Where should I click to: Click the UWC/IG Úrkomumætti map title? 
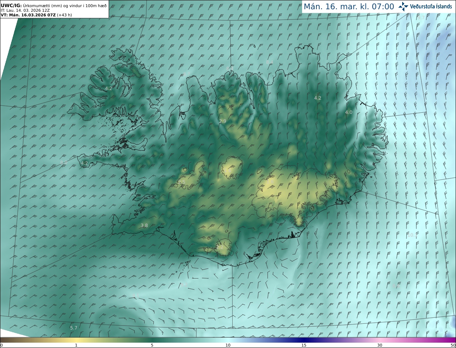pyautogui.click(x=54, y=5)
